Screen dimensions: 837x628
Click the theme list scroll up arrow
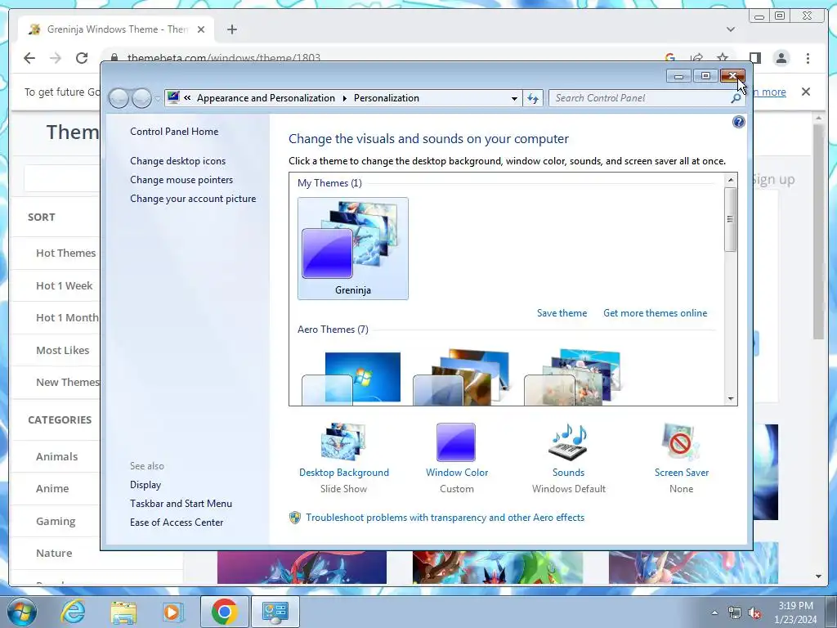(x=731, y=181)
